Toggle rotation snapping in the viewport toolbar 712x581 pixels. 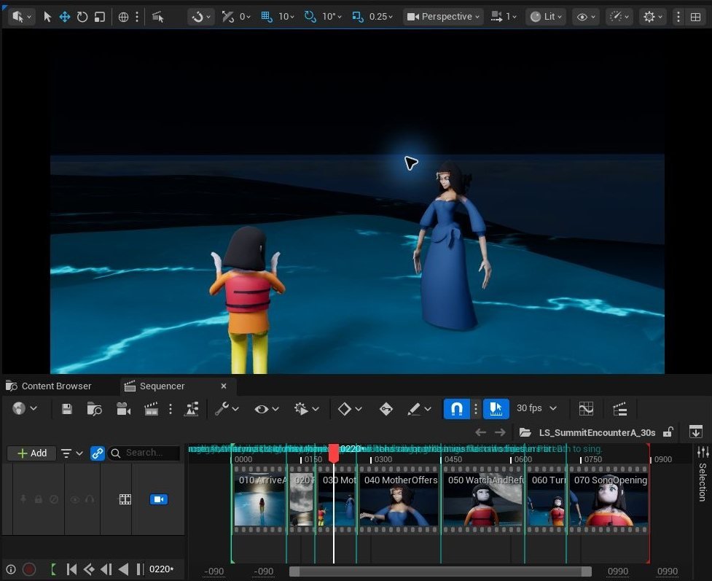[x=310, y=17]
